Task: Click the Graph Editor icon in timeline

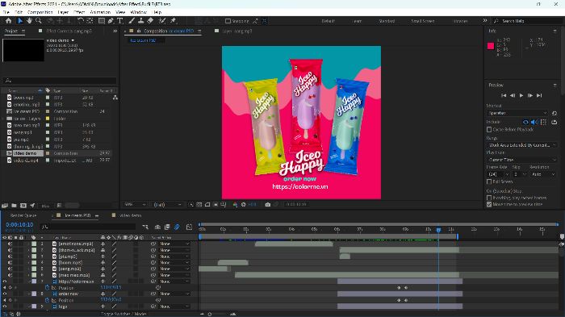Action: 189,227
